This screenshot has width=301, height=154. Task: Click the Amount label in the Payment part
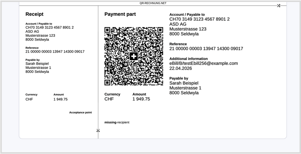point(139,94)
